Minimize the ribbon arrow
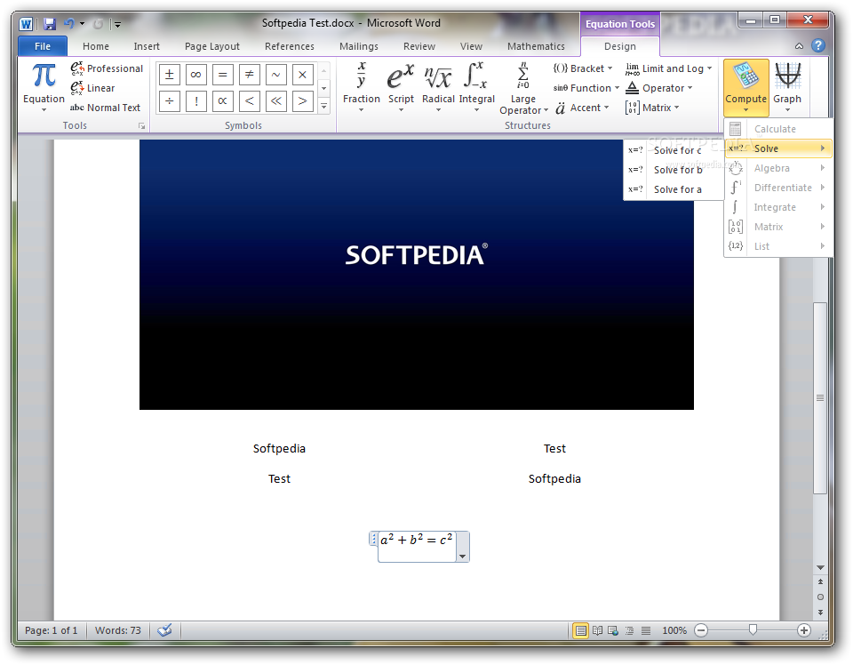853x665 pixels. click(x=799, y=46)
